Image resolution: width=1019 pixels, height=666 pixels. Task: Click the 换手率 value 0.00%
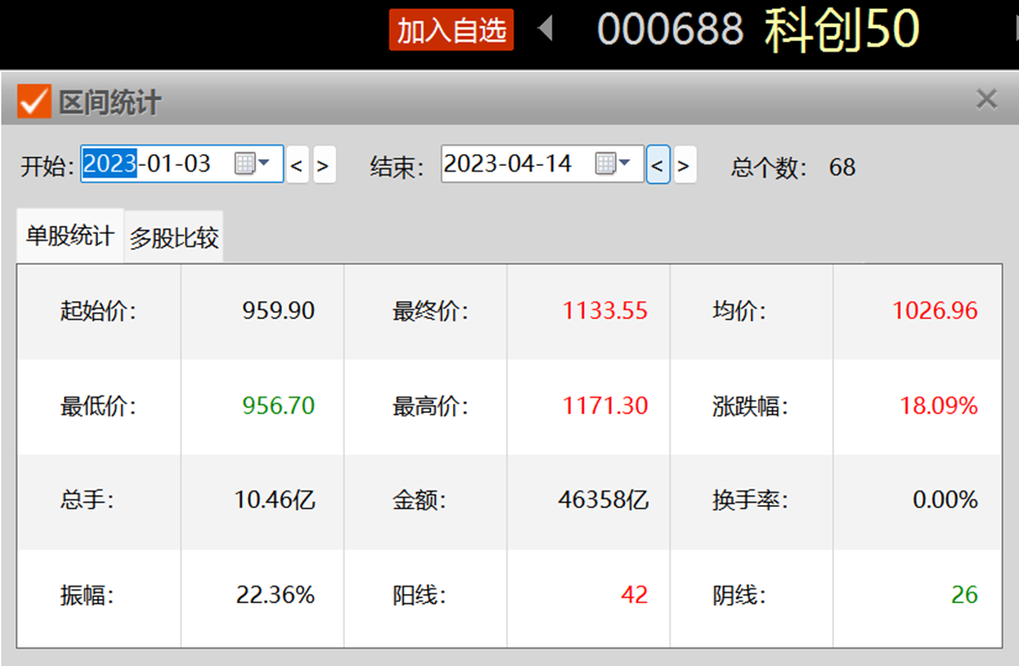pos(945,499)
